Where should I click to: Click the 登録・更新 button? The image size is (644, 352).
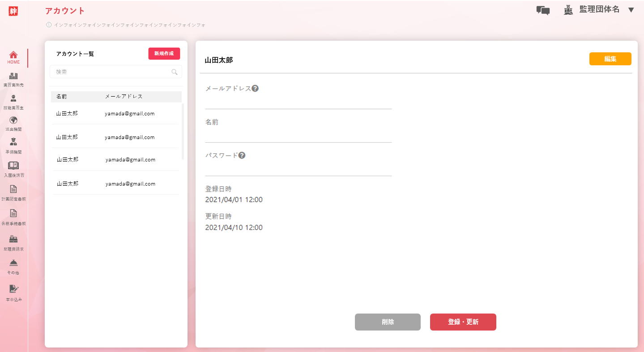(463, 322)
